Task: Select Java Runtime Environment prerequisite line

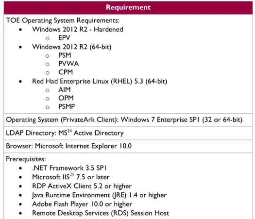Action: click(x=100, y=195)
